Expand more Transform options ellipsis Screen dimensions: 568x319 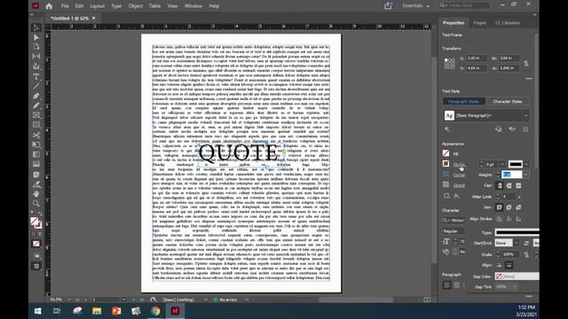pyautogui.click(x=529, y=79)
